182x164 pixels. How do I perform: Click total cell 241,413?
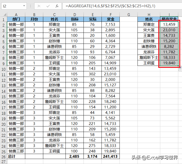click(110, 156)
